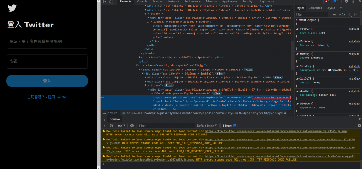Open the Application tab
Viewport: 362px width, 169px height.
point(229,2)
